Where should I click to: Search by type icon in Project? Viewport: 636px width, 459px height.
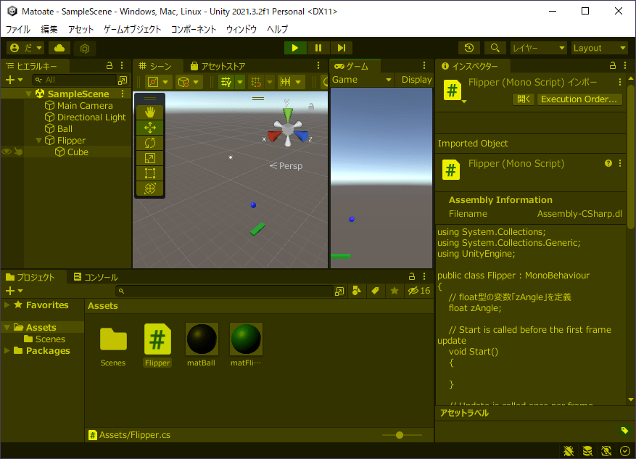(357, 291)
